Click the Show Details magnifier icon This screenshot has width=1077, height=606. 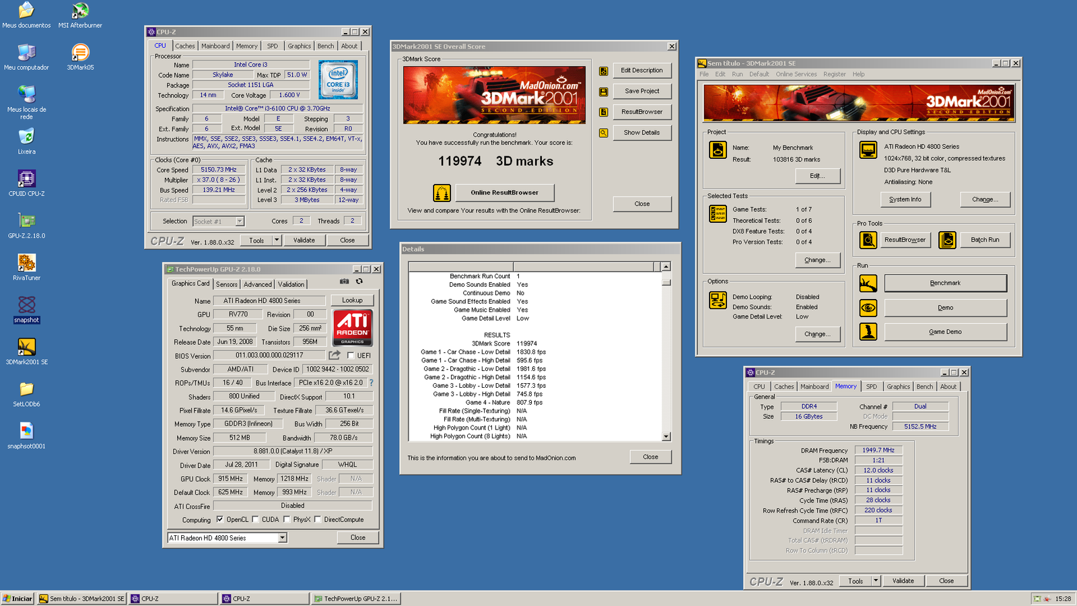[602, 133]
